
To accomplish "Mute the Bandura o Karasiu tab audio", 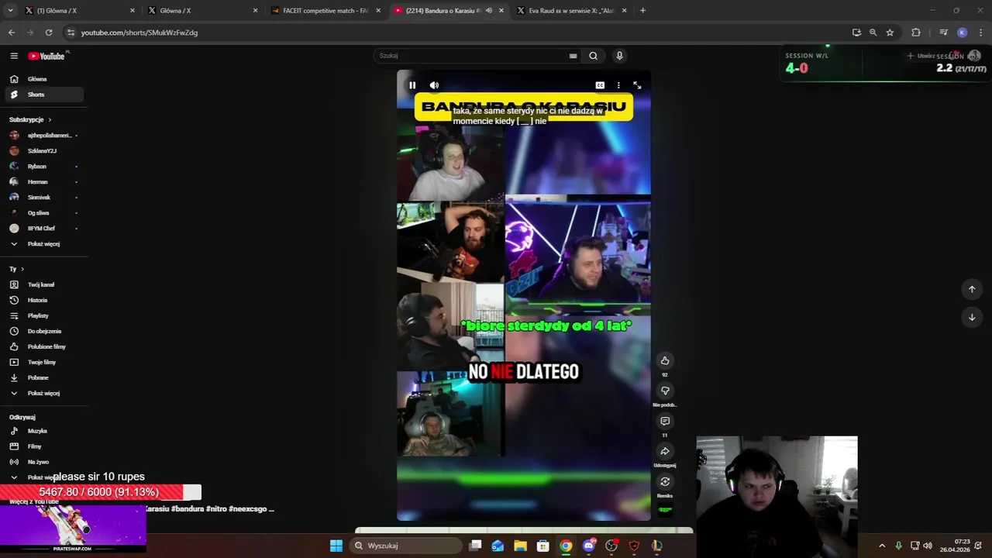I will coord(488,11).
